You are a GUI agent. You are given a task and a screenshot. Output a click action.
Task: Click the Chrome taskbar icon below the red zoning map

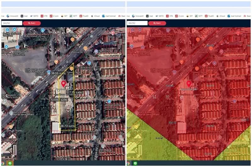[x=129, y=164]
